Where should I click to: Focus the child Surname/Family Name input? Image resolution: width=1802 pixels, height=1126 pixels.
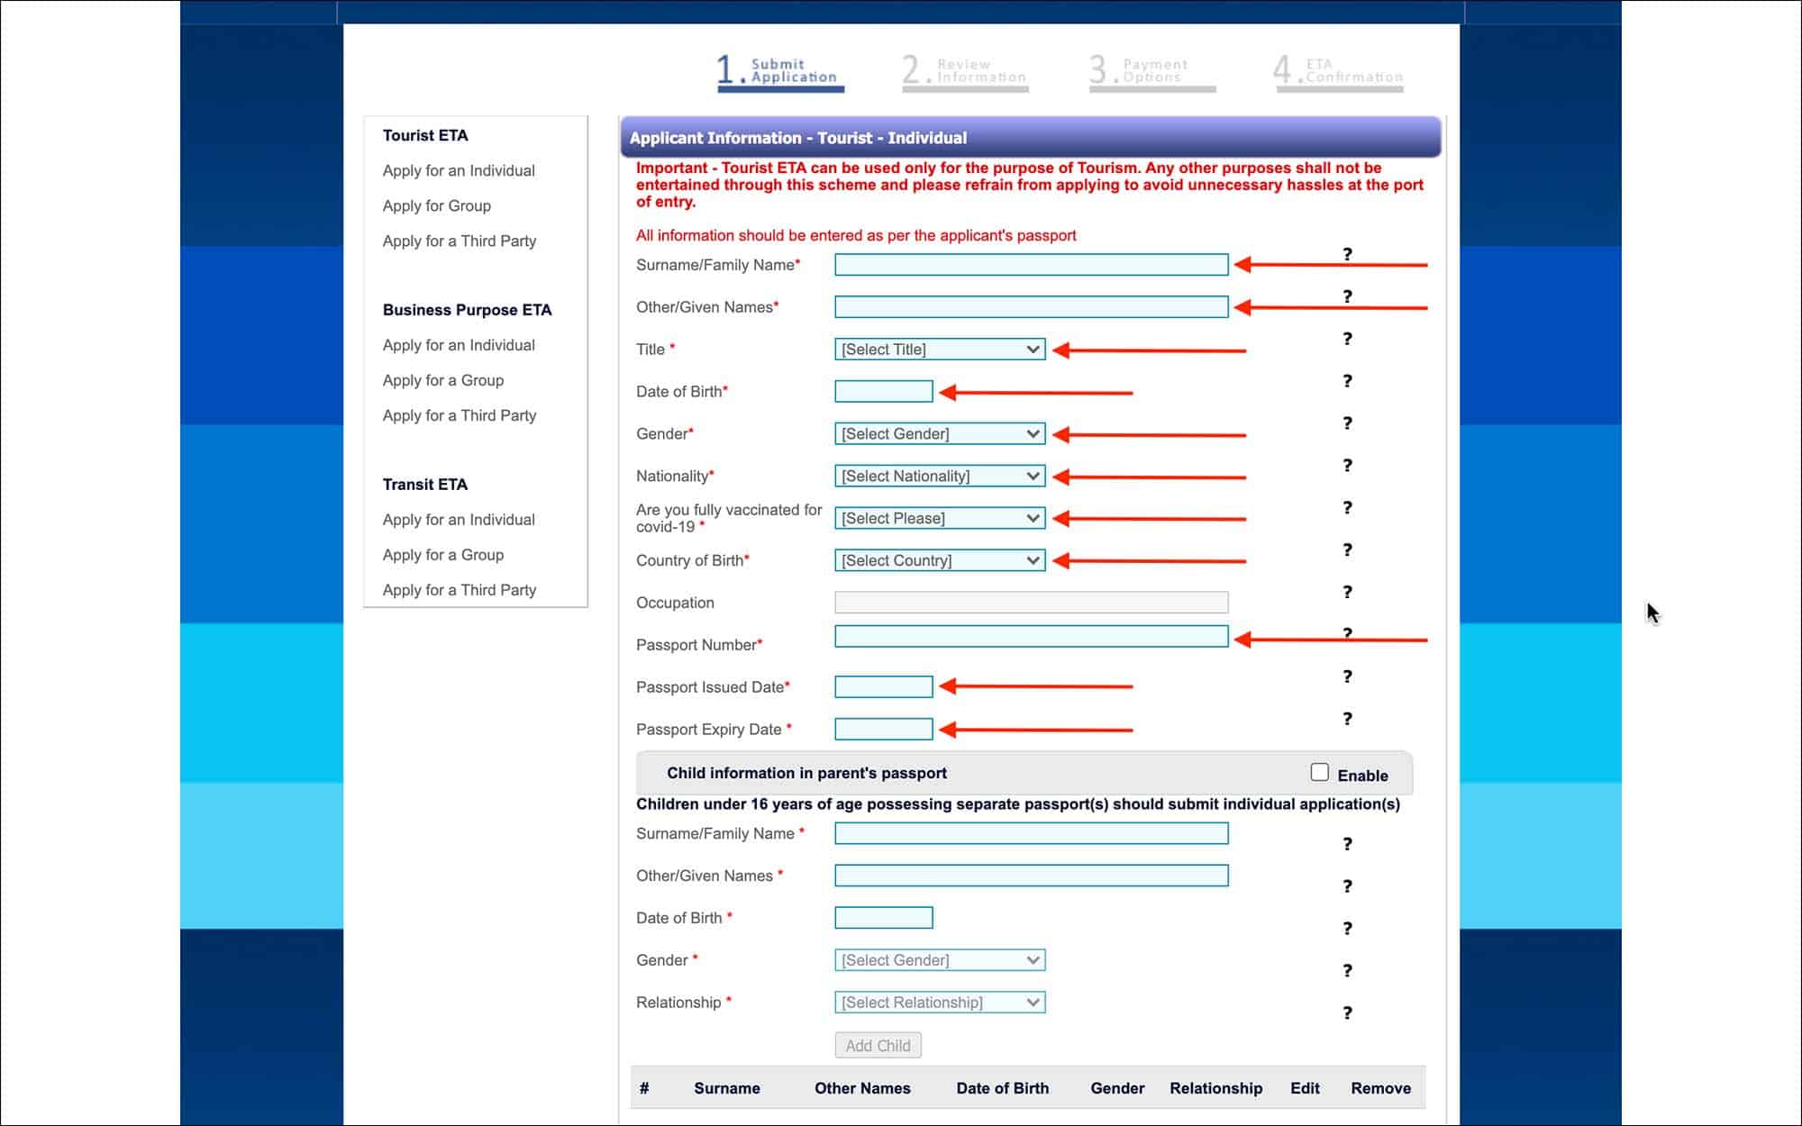coord(1032,833)
